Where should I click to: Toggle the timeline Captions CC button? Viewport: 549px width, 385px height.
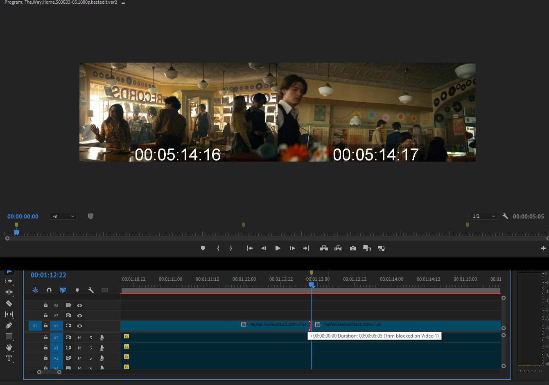(105, 290)
